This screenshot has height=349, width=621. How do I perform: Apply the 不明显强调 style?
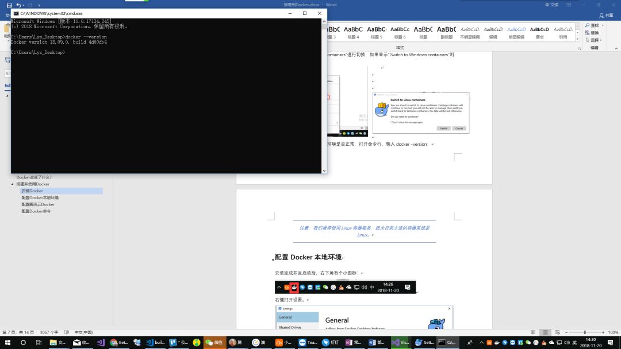point(470,33)
